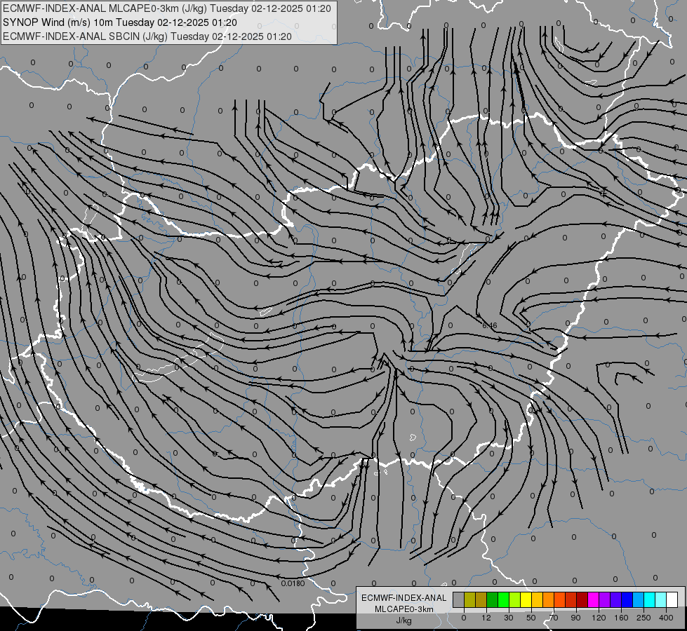Click the SBCIN (J/kg) title line
Viewport: 687px width, 631px height.
click(147, 36)
